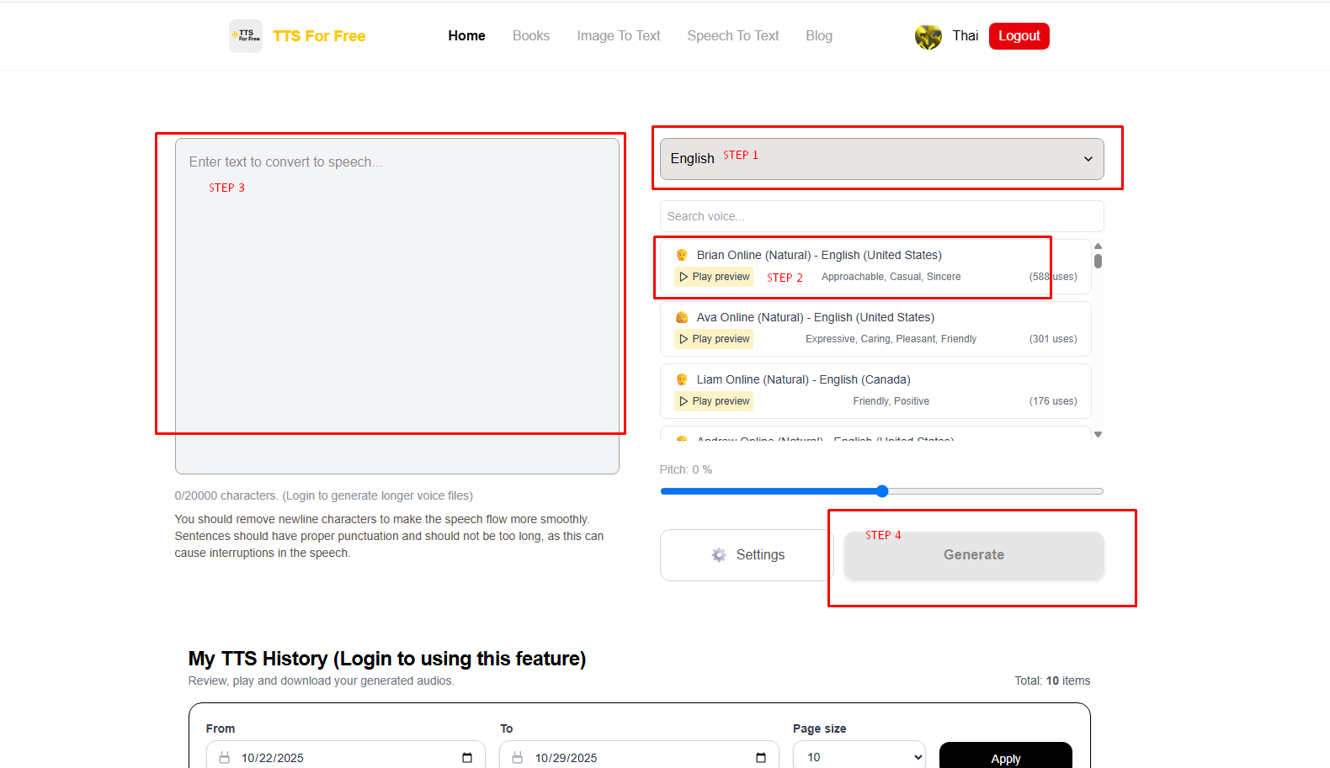Open the Books page
1330x768 pixels.
tap(531, 36)
